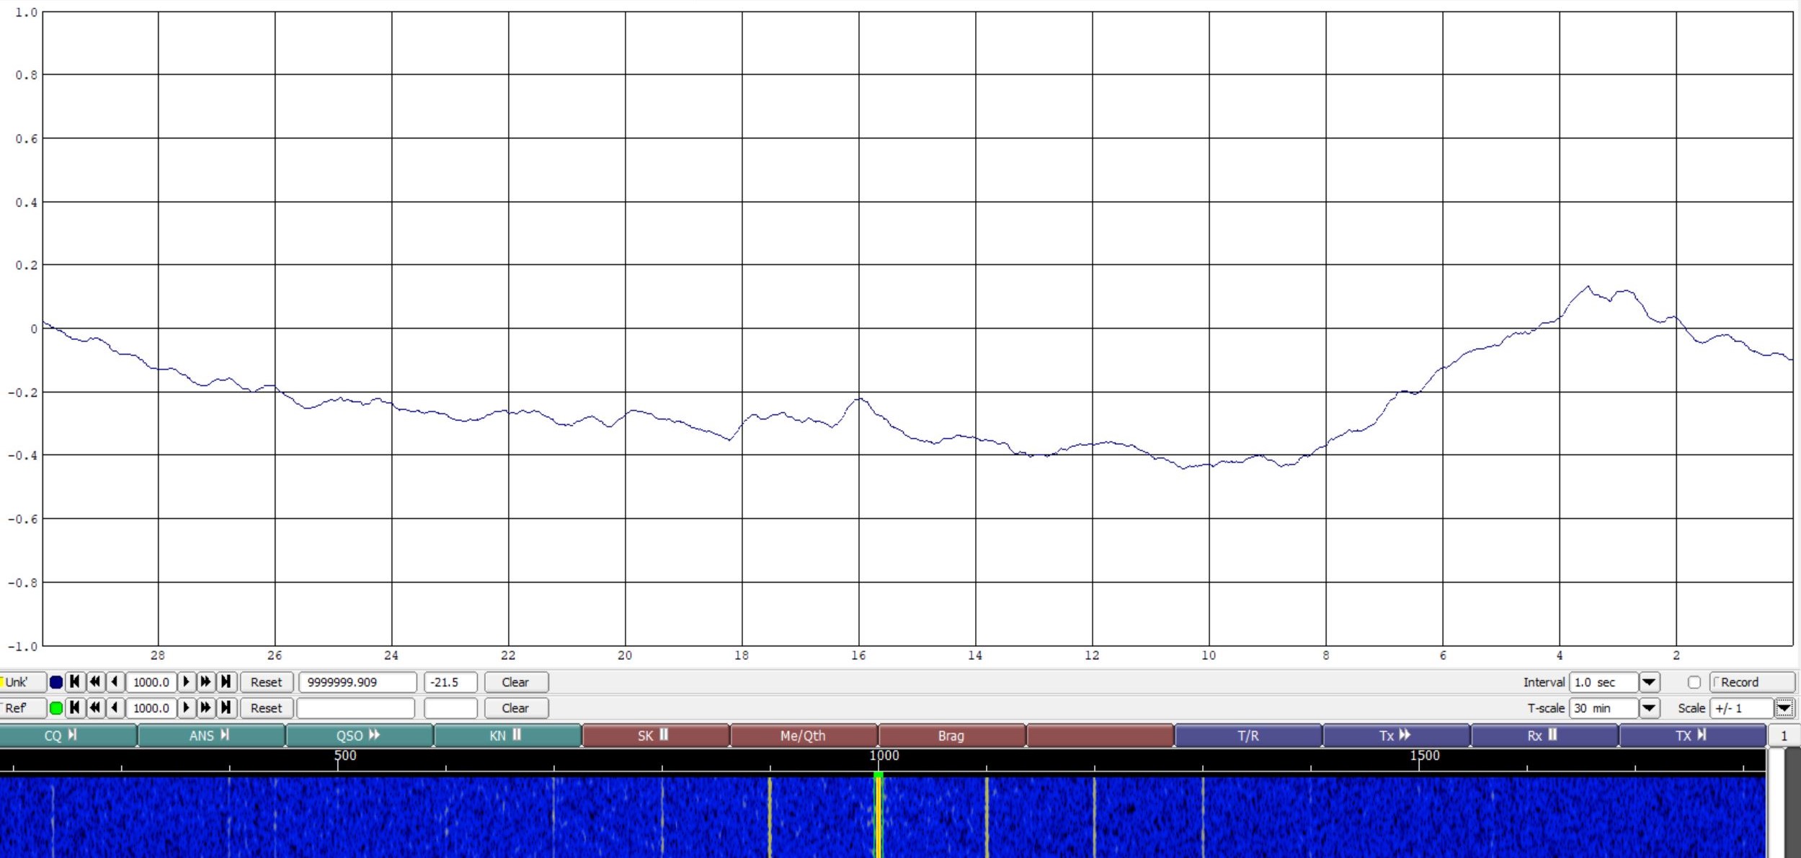Toggle the Unk' track light button
Screen dimensions: 1801x858
(x=22, y=682)
